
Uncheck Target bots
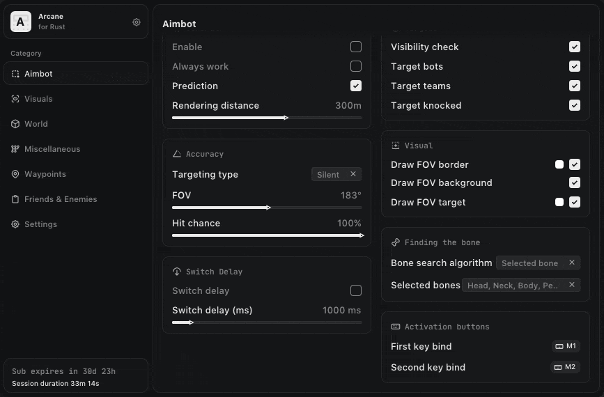click(x=575, y=66)
